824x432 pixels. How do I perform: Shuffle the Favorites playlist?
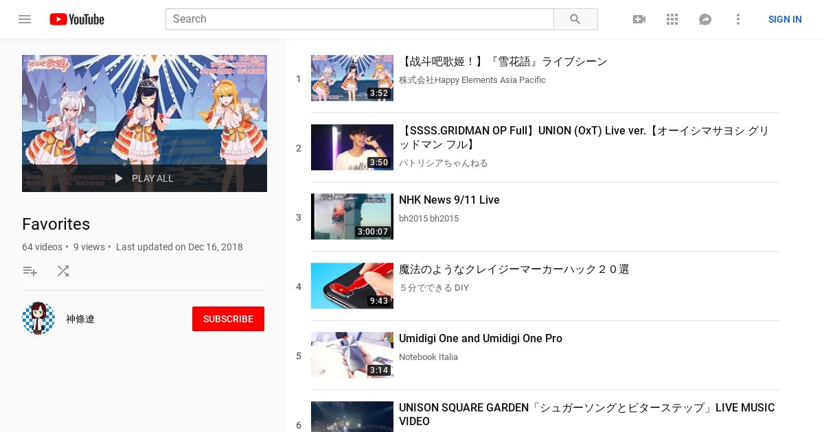click(x=63, y=271)
